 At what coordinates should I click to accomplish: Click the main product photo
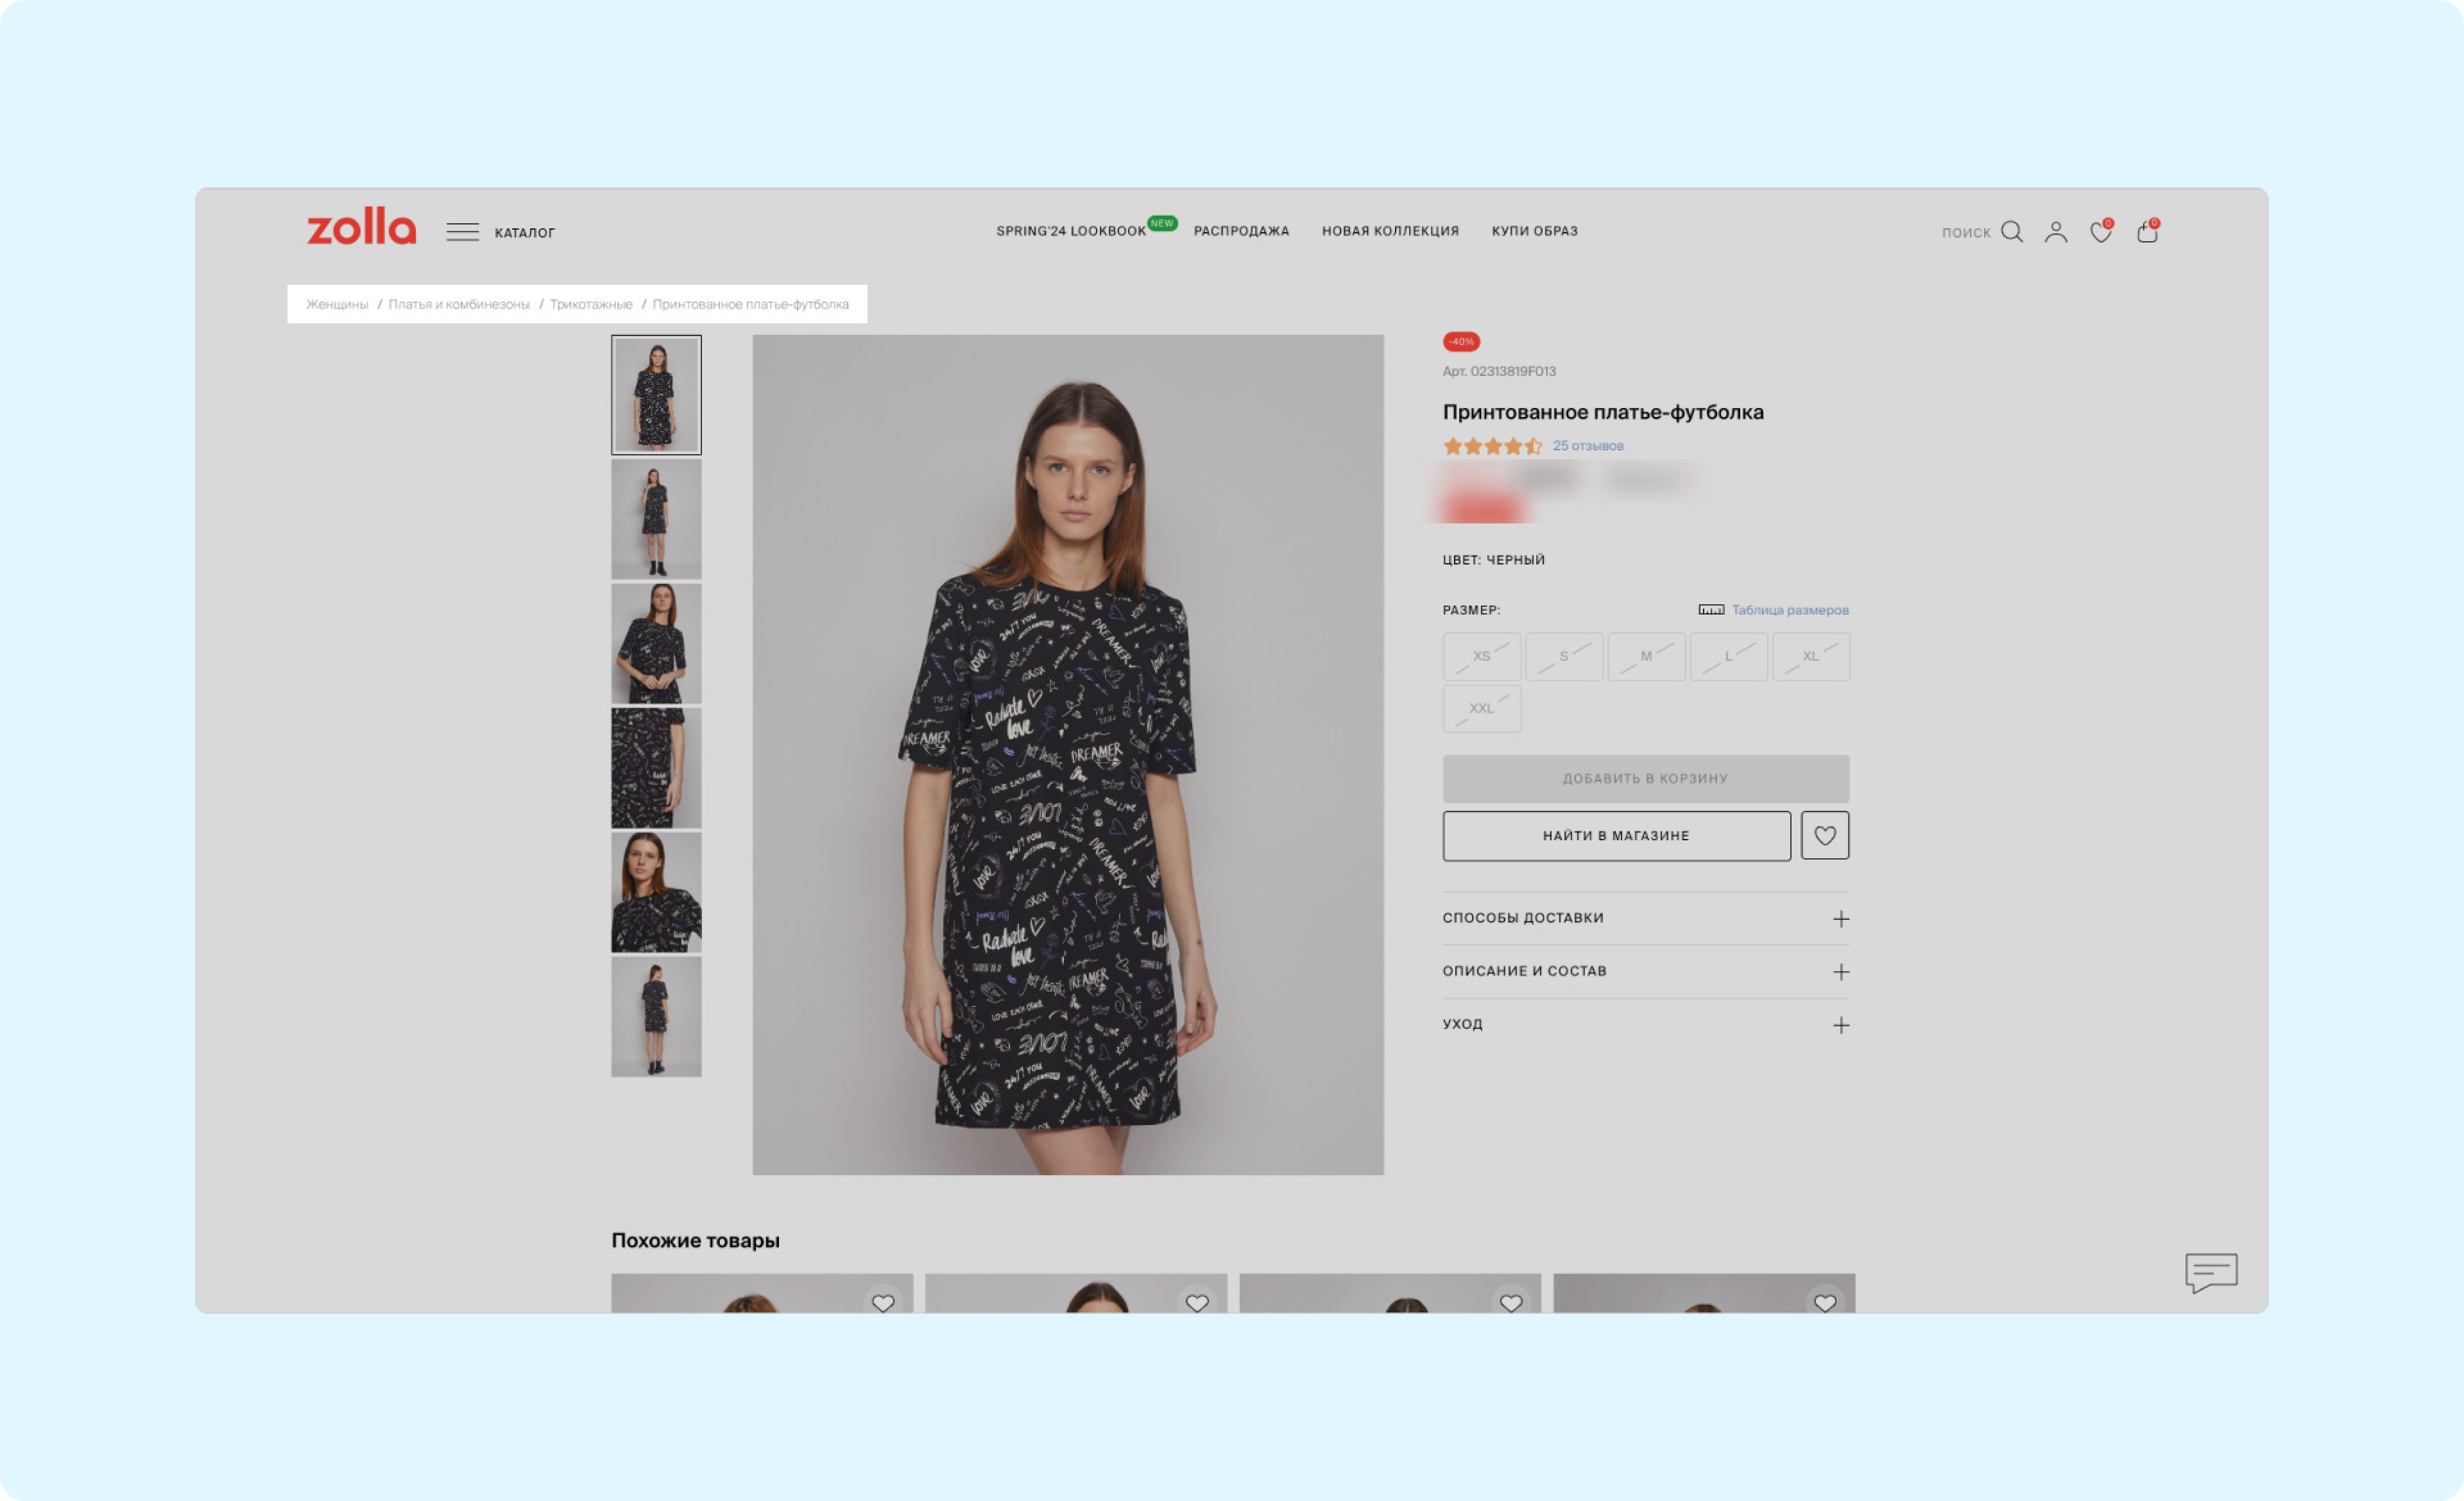pos(1068,754)
